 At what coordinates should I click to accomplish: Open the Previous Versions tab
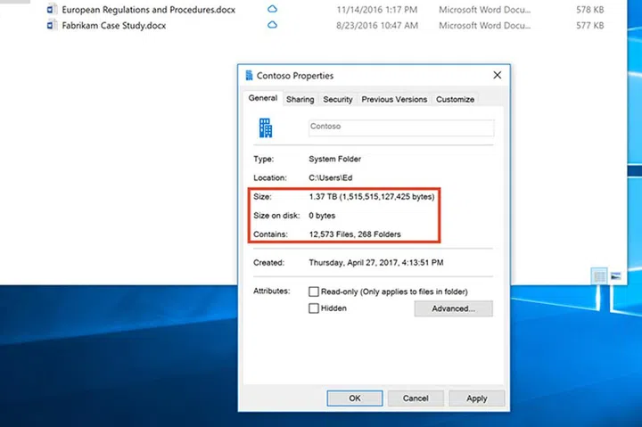pyautogui.click(x=394, y=100)
